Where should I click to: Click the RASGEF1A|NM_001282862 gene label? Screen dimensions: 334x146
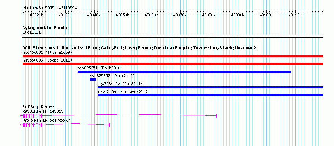pos(46,121)
